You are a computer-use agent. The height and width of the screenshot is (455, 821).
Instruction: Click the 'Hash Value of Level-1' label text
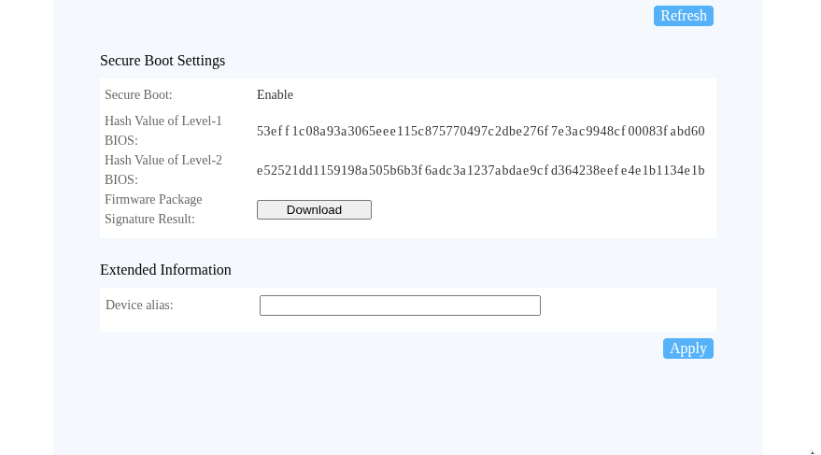[x=163, y=121]
